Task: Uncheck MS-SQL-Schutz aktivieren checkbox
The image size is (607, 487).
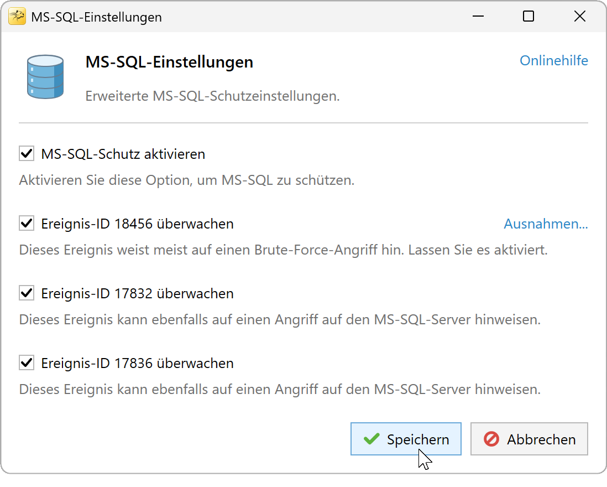Action: pyautogui.click(x=27, y=154)
